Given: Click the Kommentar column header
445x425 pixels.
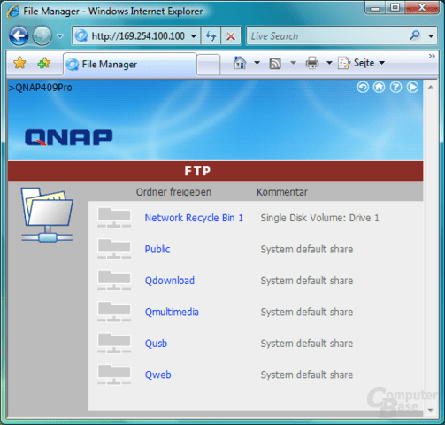Looking at the screenshot, I should pyautogui.click(x=282, y=192).
